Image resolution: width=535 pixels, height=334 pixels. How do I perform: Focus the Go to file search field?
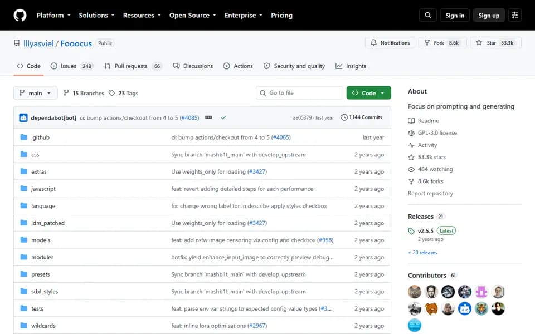299,93
